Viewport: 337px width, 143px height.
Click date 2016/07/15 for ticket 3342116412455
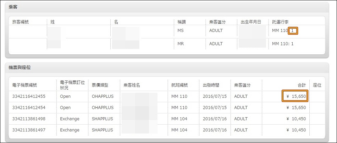[215, 96]
